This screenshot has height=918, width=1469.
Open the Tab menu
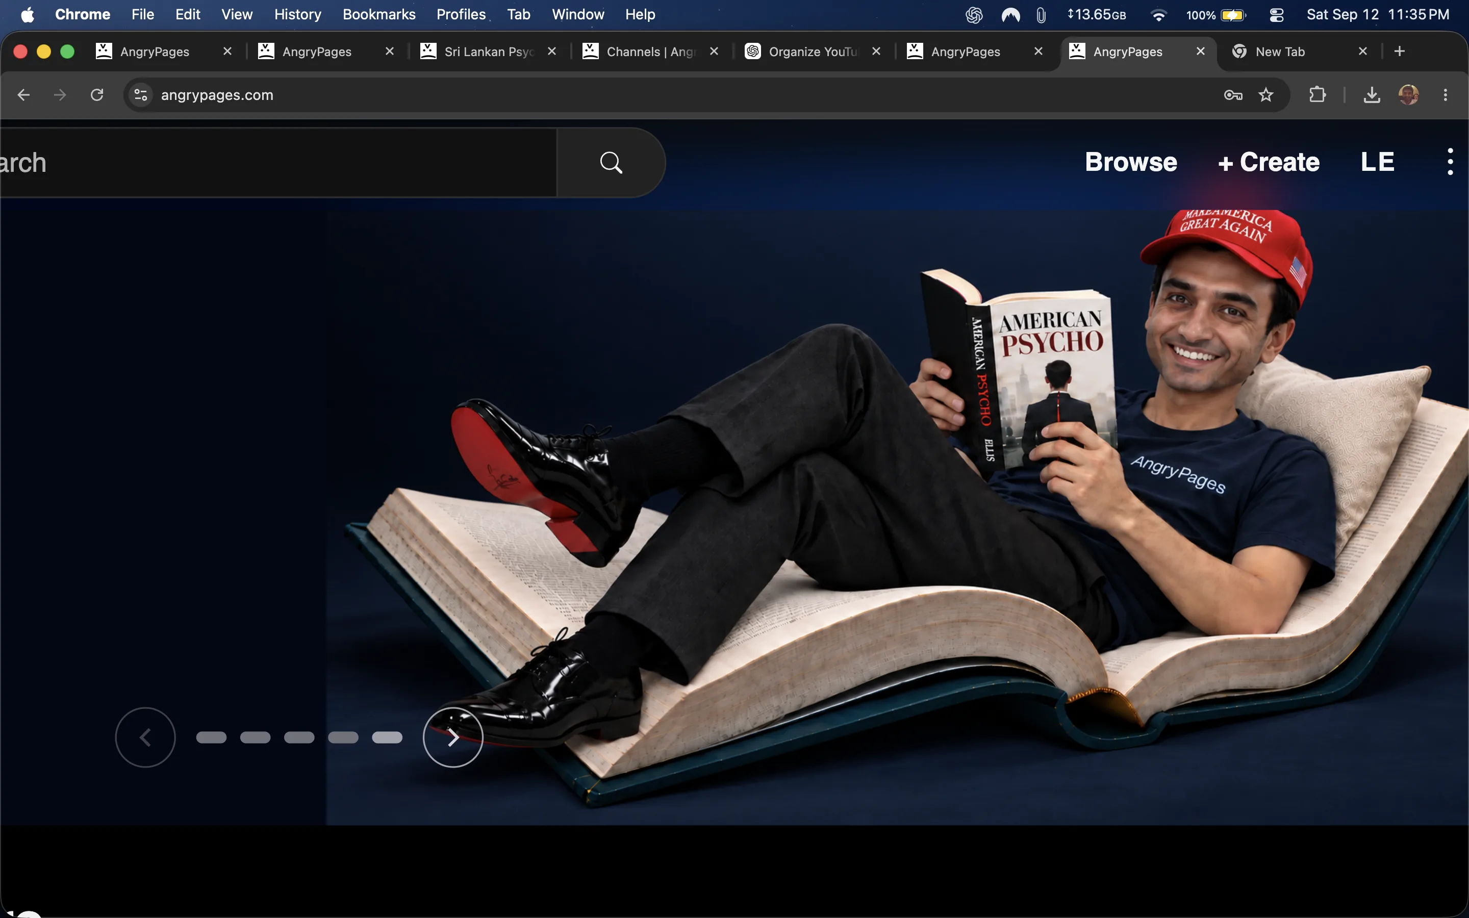click(518, 15)
